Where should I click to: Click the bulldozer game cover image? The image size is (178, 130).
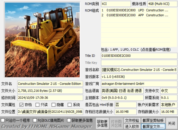pyautogui.click(x=42, y=40)
